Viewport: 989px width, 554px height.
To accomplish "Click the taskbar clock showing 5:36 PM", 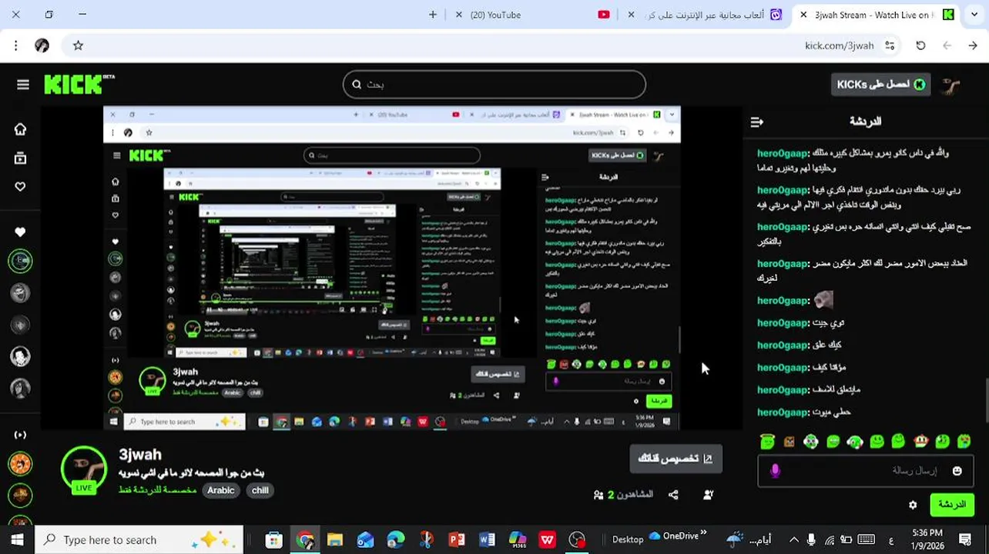I will [927, 539].
